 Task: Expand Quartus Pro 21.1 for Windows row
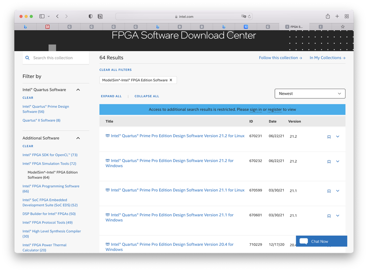[337, 216]
